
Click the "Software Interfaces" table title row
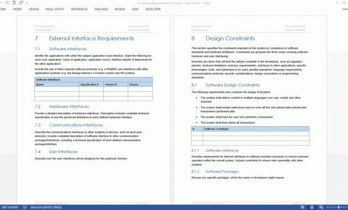tap(93, 80)
